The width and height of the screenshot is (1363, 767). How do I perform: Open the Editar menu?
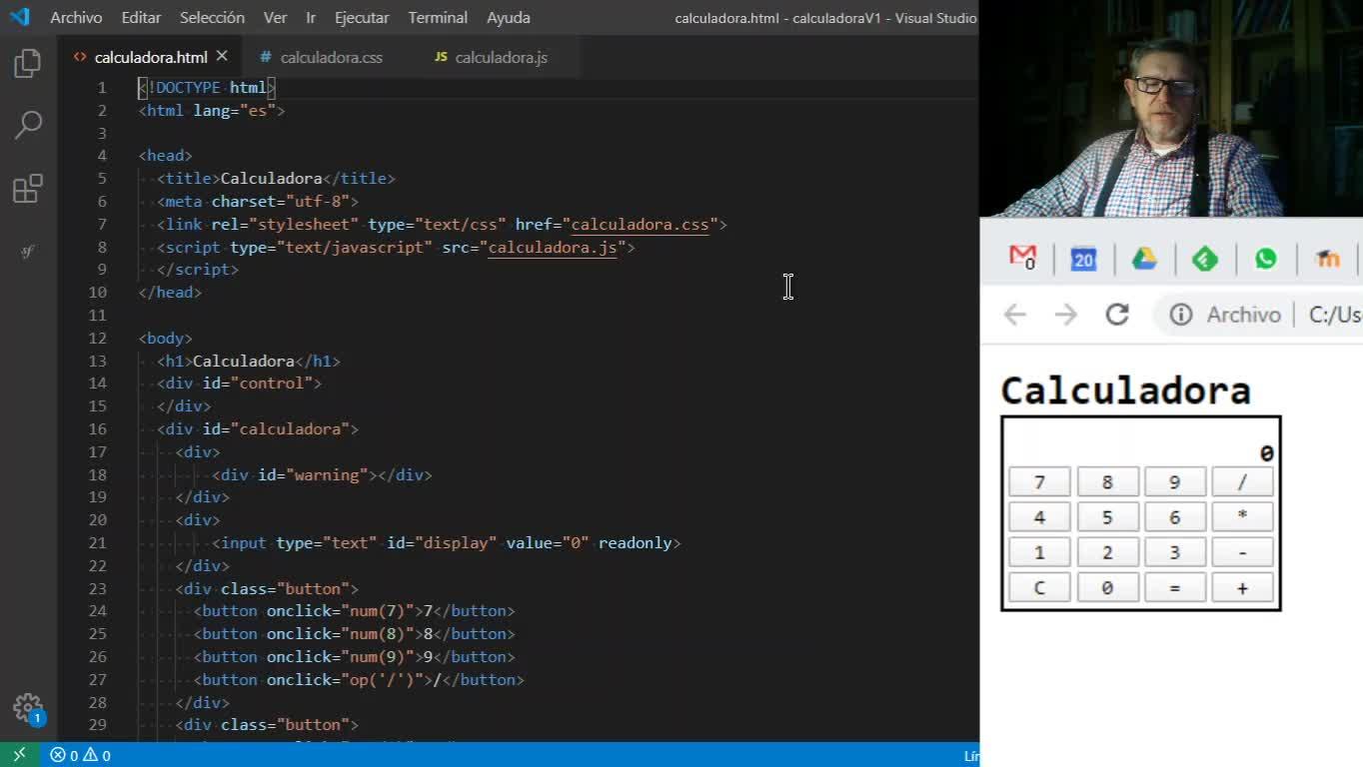(x=141, y=17)
